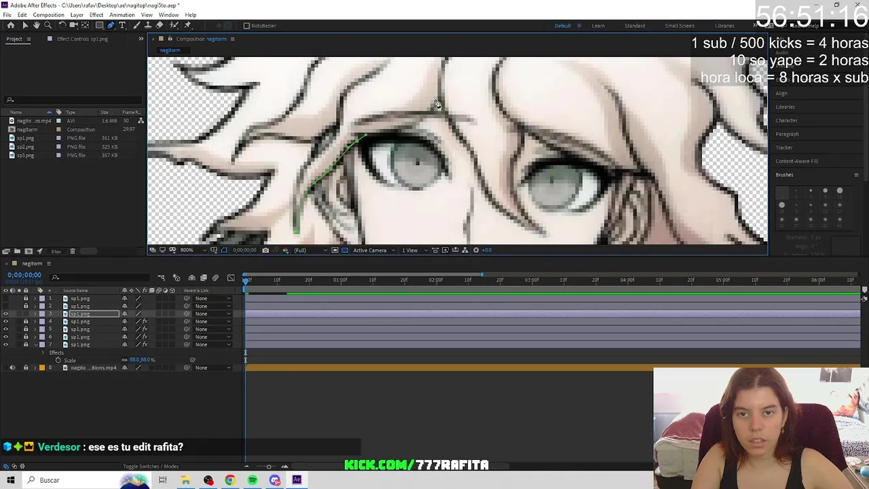The image size is (869, 489).
Task: Open the Parent None dropdown for layer 8
Action: pos(212,367)
